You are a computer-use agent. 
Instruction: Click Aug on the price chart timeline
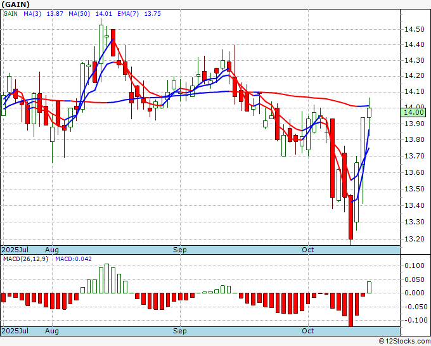[x=52, y=250]
